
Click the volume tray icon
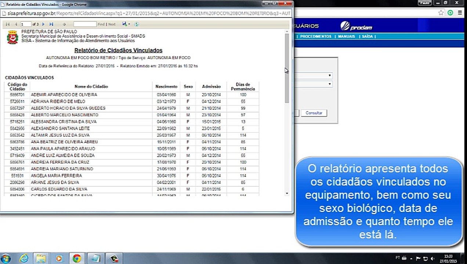(x=432, y=258)
